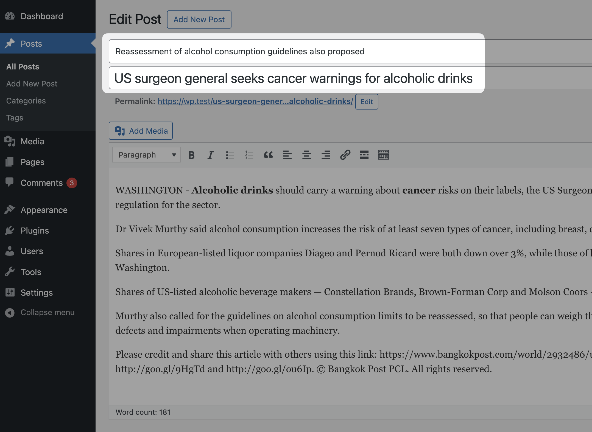Open the post permalink URL
592x432 pixels.
[255, 101]
